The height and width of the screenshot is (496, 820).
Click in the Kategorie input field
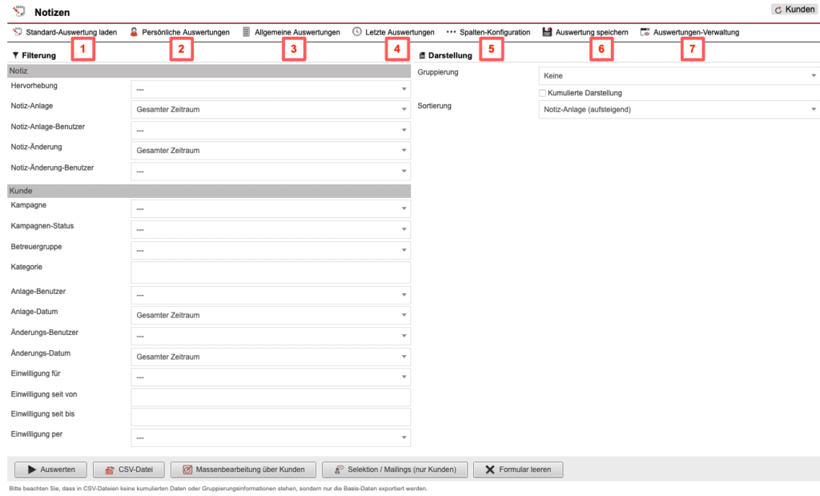[270, 272]
